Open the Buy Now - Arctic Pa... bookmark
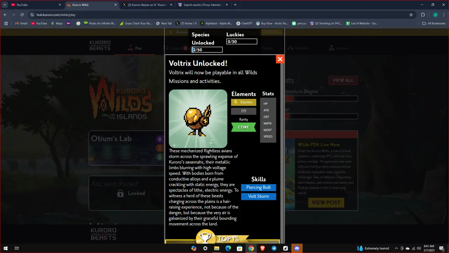The height and width of the screenshot is (253, 449). pyautogui.click(x=272, y=24)
